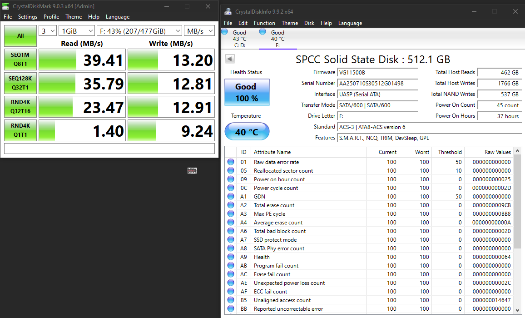Click status orb for Reallocated sector count
The image size is (525, 318).
pos(231,170)
